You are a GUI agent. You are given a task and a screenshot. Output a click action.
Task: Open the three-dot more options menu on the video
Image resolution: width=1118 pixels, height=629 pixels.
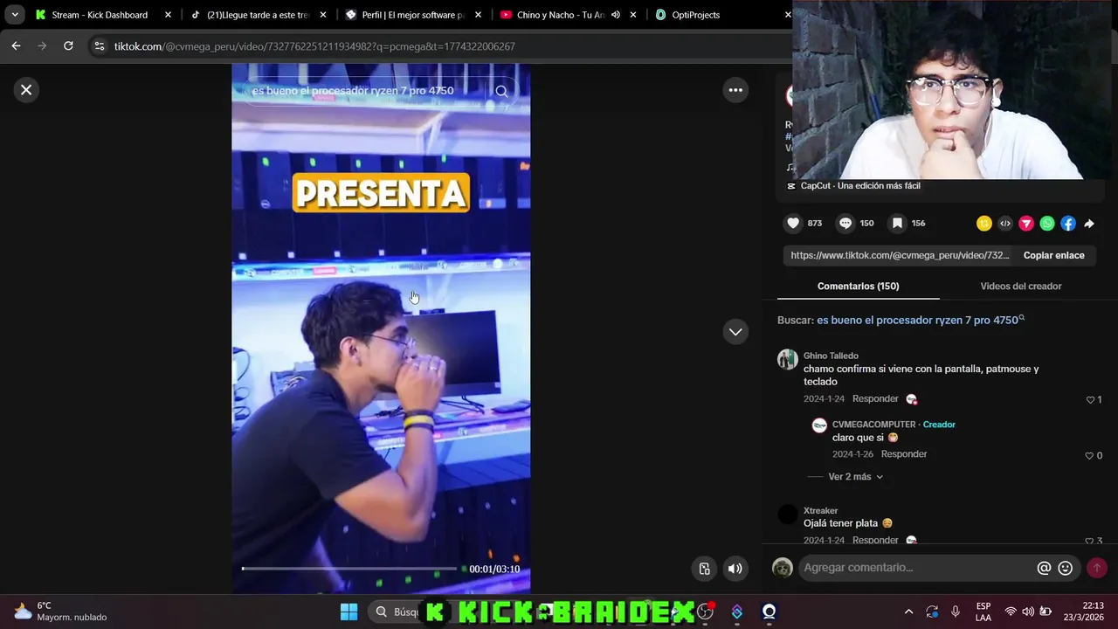pos(735,90)
